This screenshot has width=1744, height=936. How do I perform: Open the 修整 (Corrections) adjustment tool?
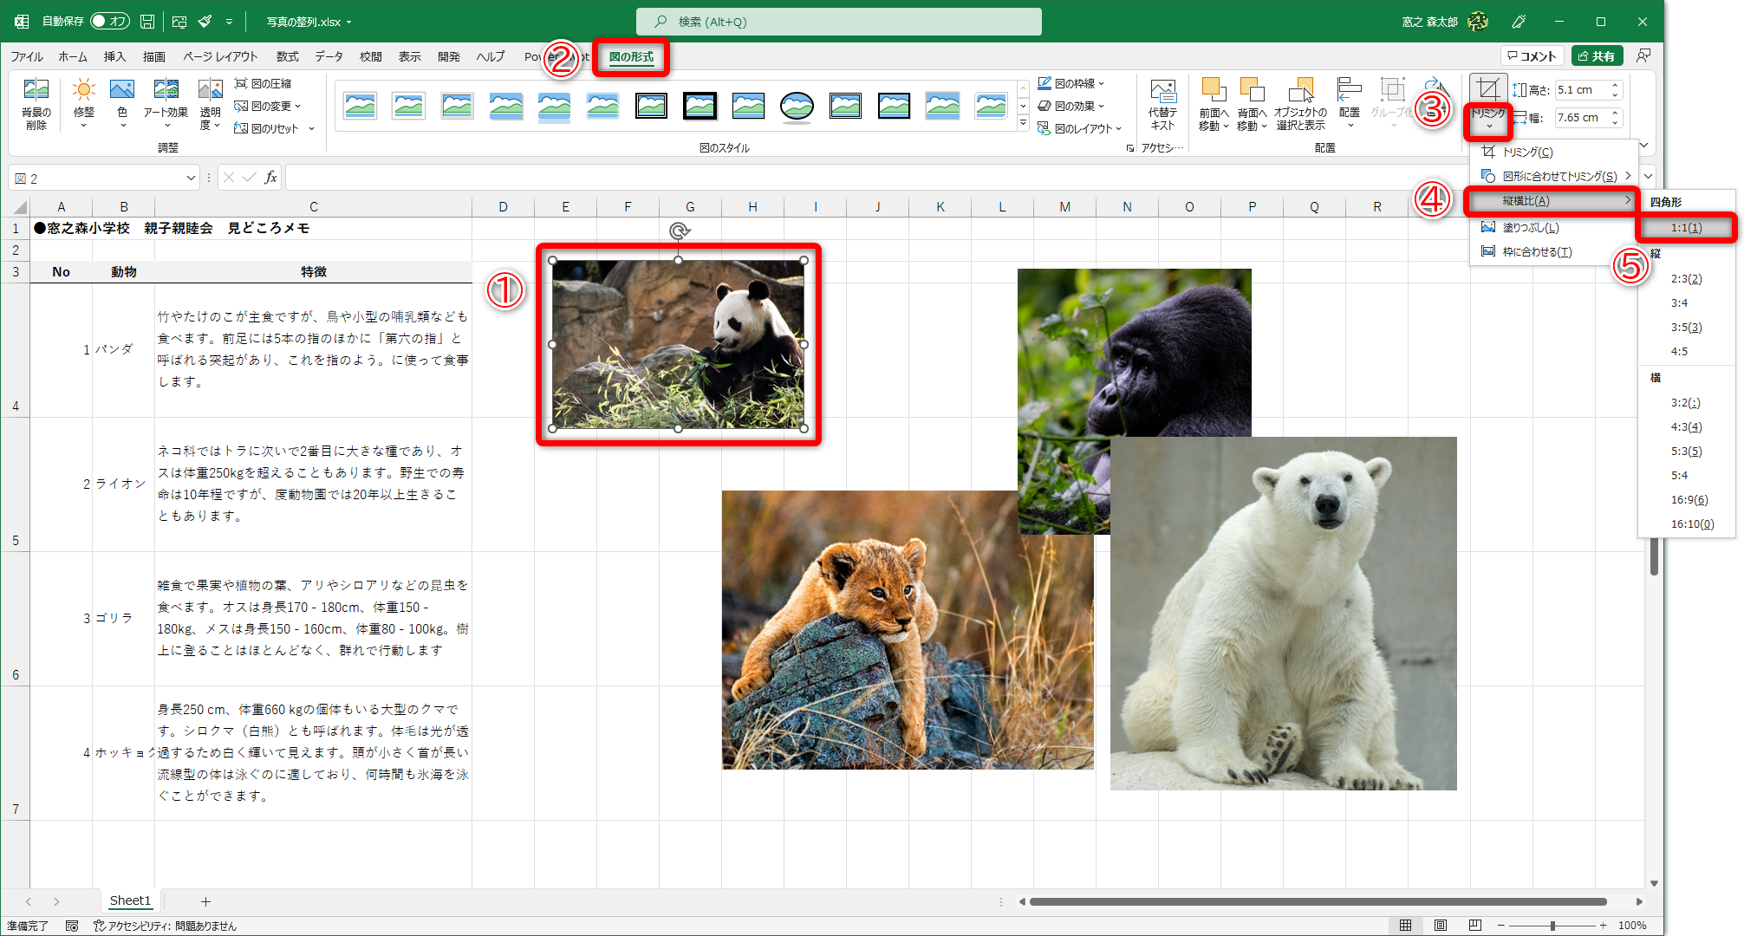(82, 102)
